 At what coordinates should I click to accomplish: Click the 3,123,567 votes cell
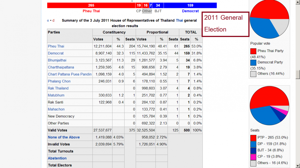tap(102, 60)
